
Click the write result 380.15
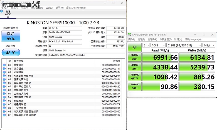(x=197, y=86)
